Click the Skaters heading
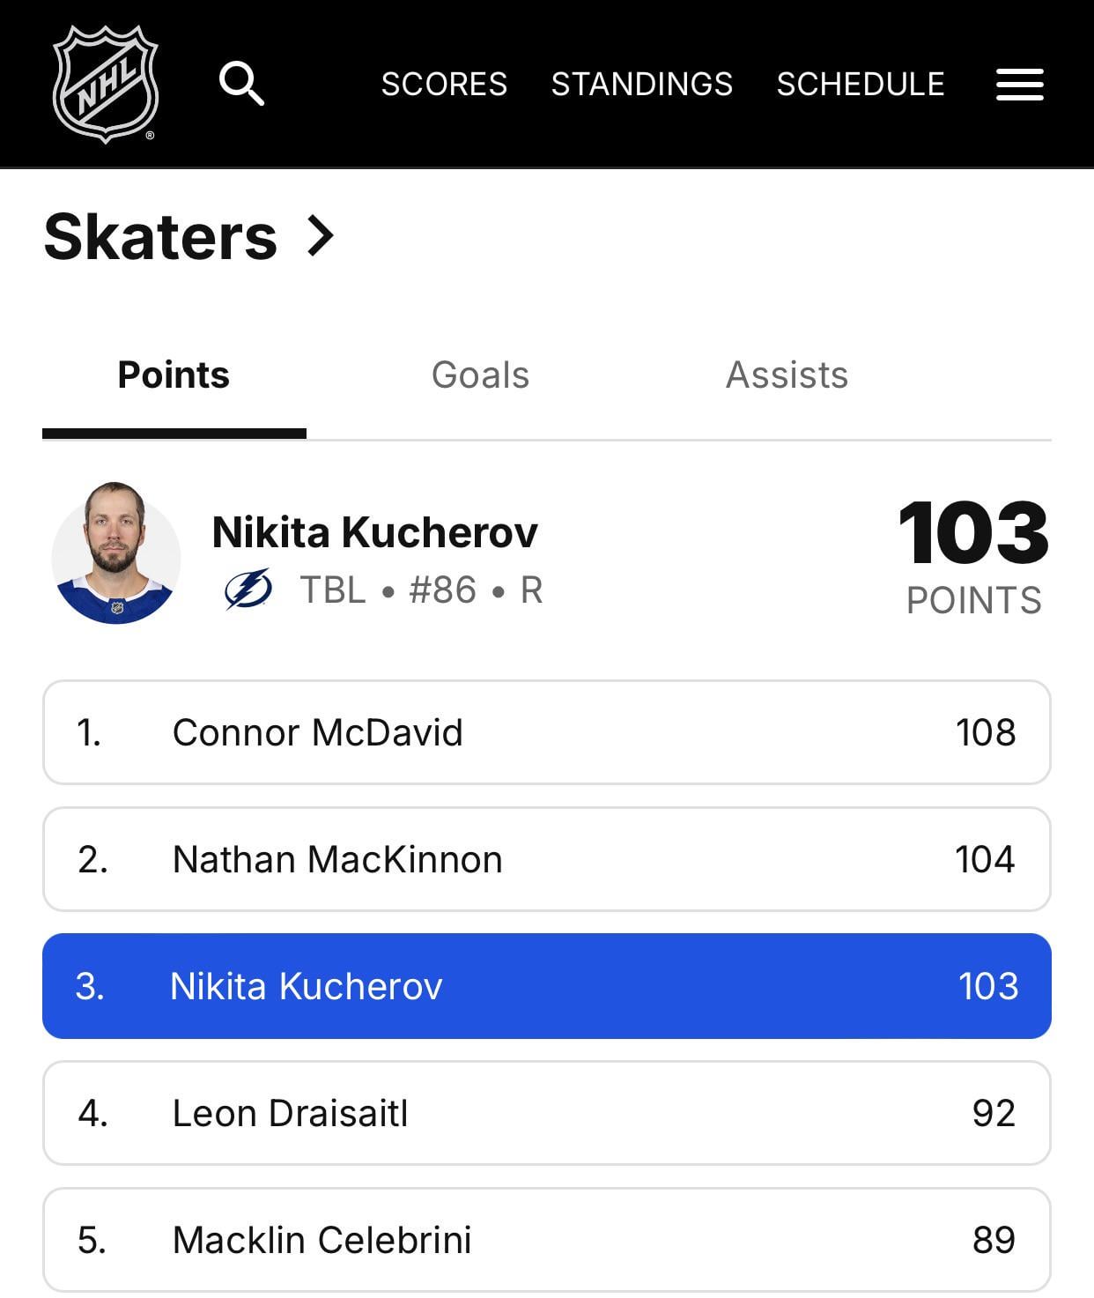The image size is (1094, 1298). [x=160, y=236]
